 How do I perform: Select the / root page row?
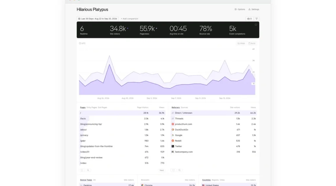click(x=122, y=113)
